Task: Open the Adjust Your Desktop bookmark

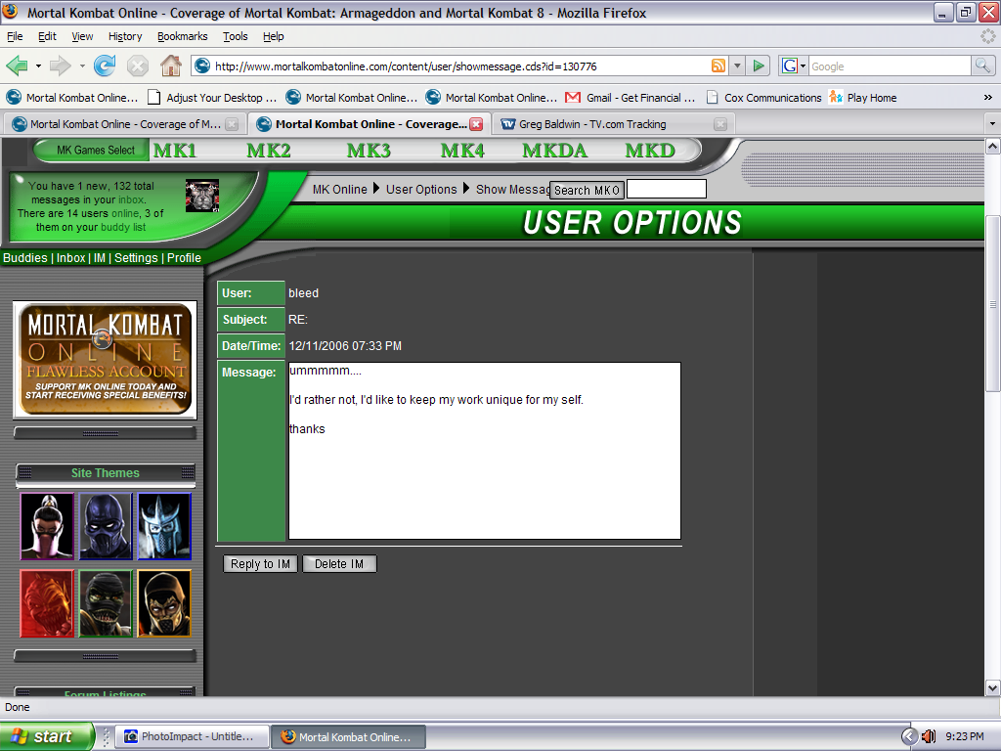Action: coord(212,98)
